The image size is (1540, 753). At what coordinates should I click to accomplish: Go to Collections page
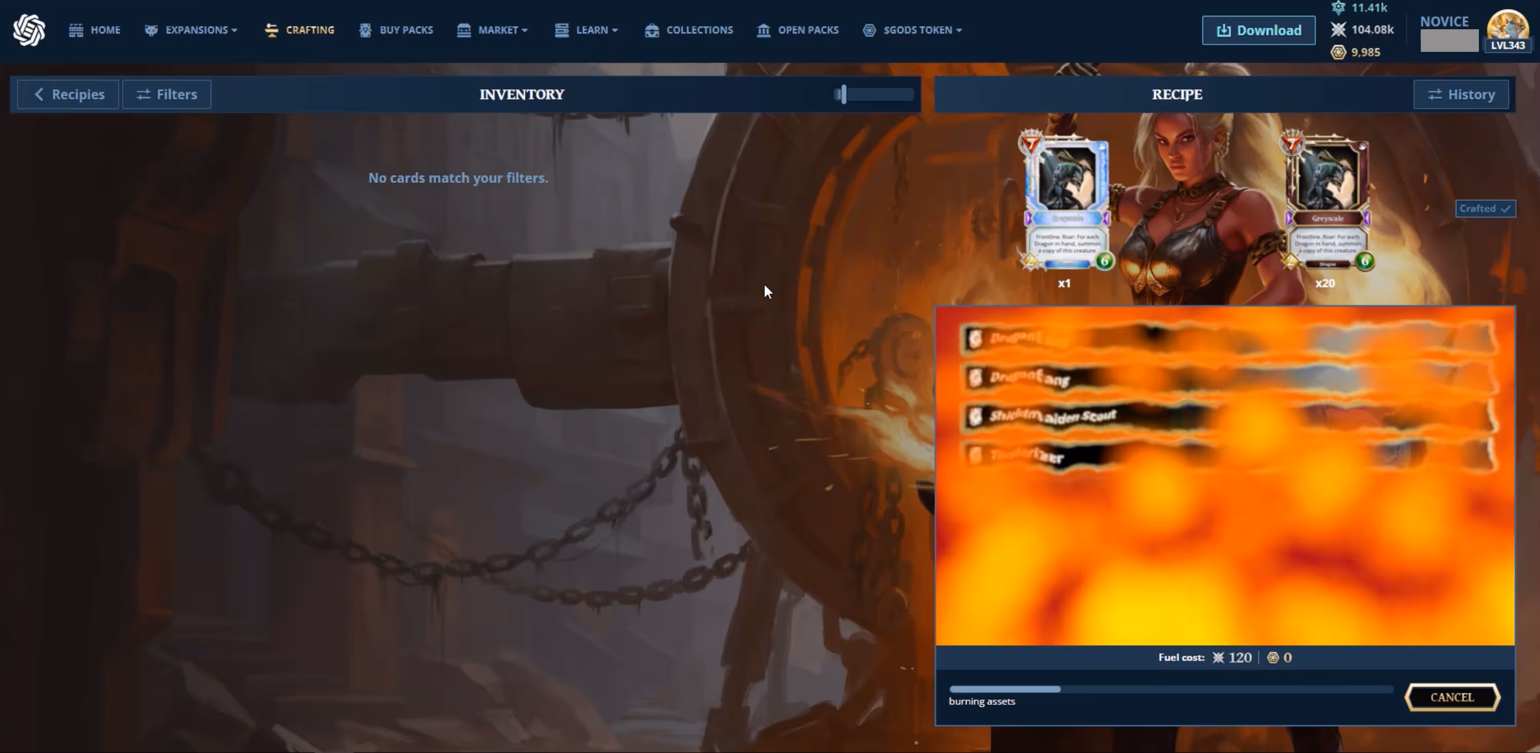point(699,30)
